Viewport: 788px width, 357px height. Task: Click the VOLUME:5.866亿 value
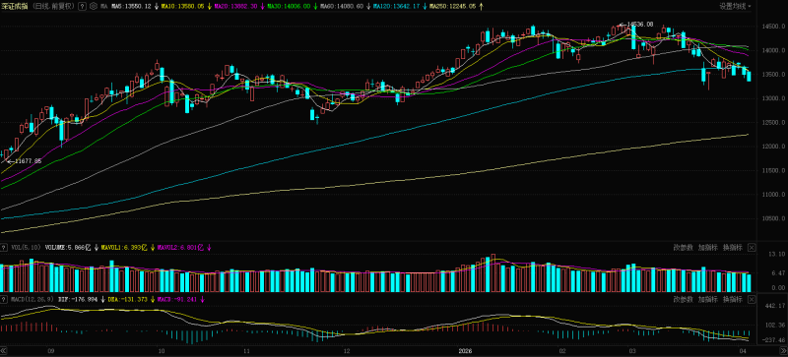[x=68, y=248]
